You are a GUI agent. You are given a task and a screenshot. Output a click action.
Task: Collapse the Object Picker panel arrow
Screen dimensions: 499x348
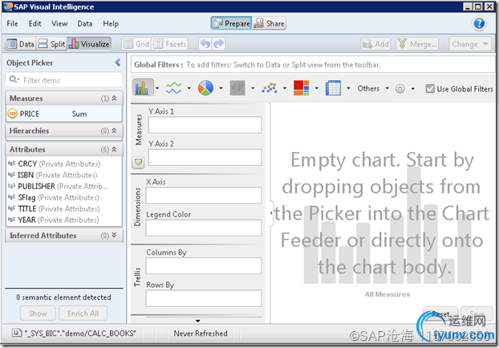click(x=118, y=63)
